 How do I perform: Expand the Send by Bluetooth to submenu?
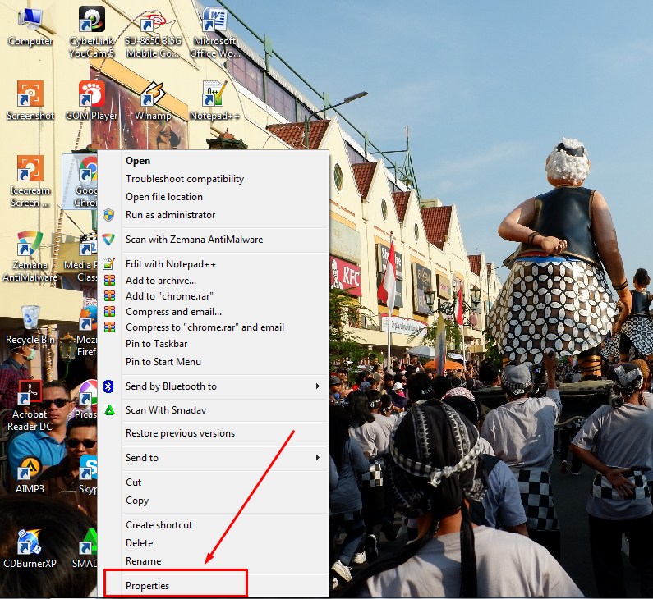213,386
